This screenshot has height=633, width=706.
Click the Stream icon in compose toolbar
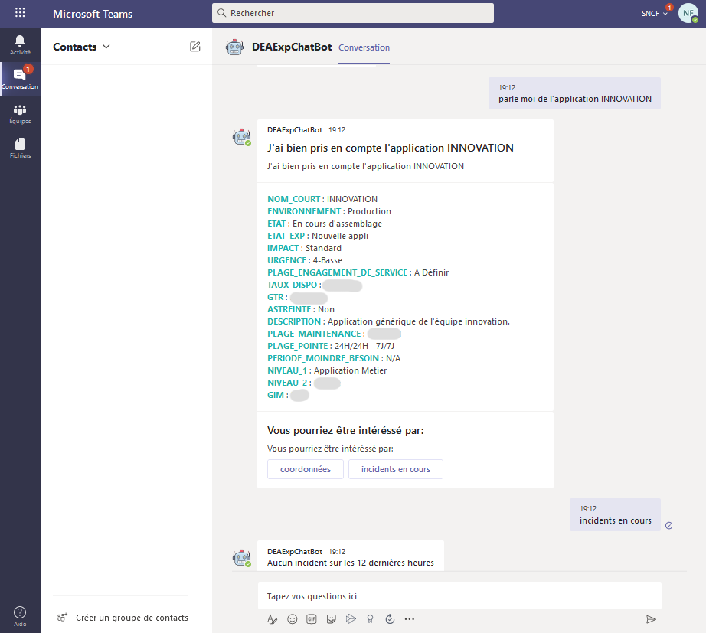coord(351,619)
